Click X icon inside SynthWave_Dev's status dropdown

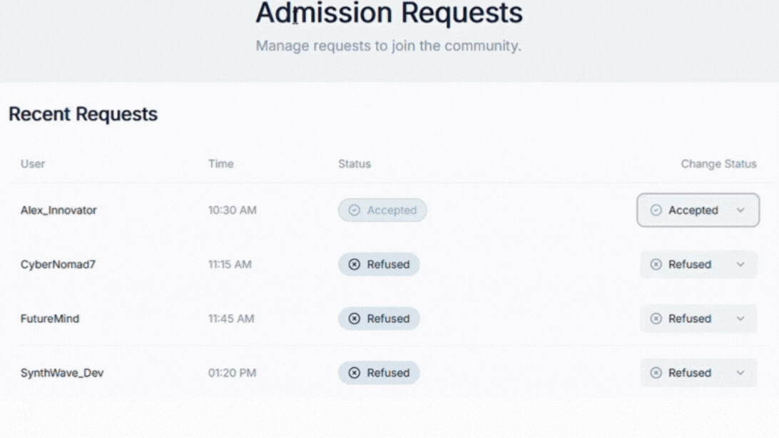click(656, 372)
